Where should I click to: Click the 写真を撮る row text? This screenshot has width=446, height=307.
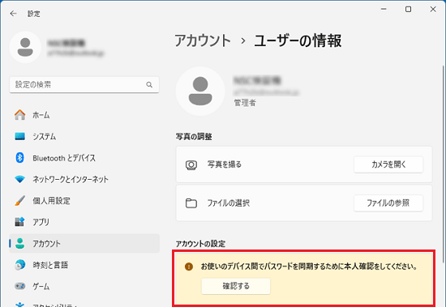(x=224, y=164)
